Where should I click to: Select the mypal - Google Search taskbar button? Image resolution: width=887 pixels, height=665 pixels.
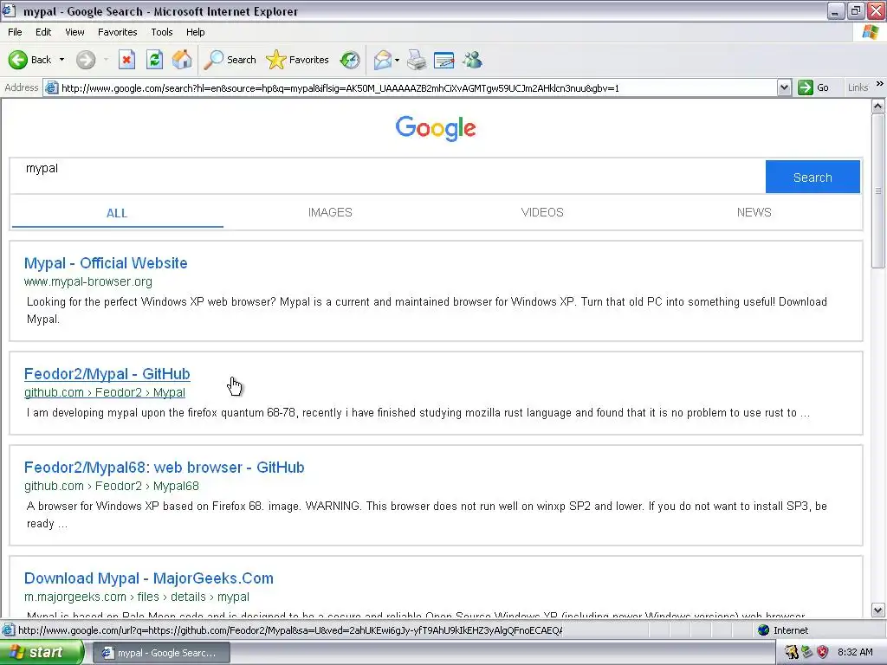click(x=161, y=653)
